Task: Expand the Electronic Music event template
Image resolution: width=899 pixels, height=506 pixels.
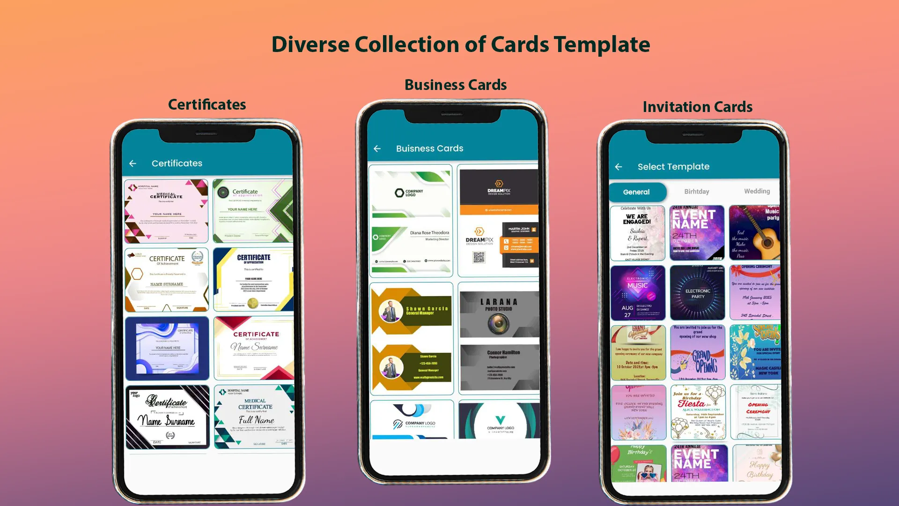Action: 638,292
